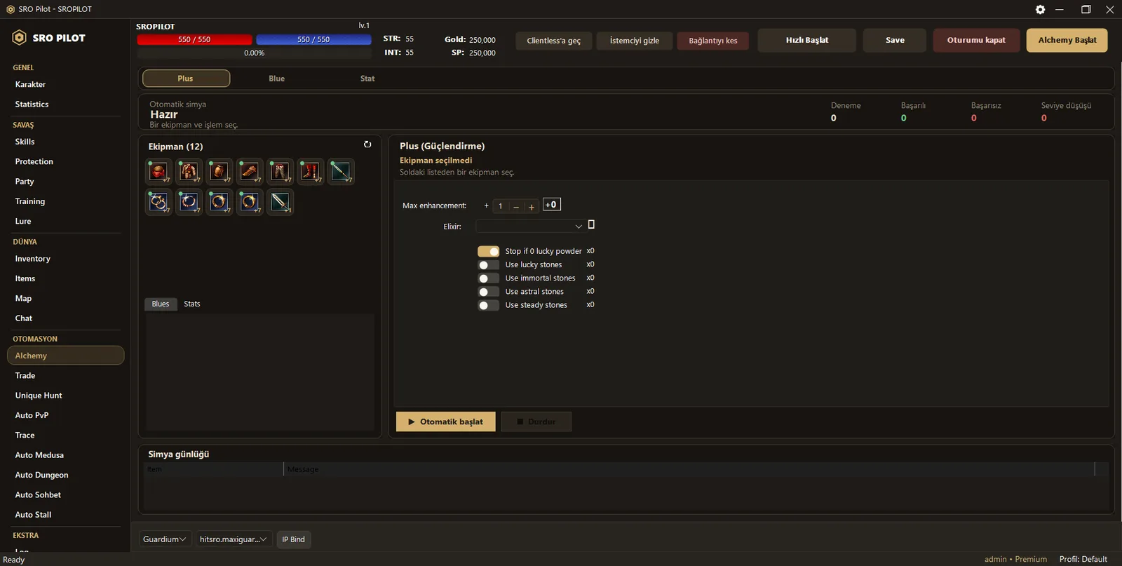Viewport: 1122px width, 566px height.
Task: Open the Elixir dropdown
Action: point(529,227)
